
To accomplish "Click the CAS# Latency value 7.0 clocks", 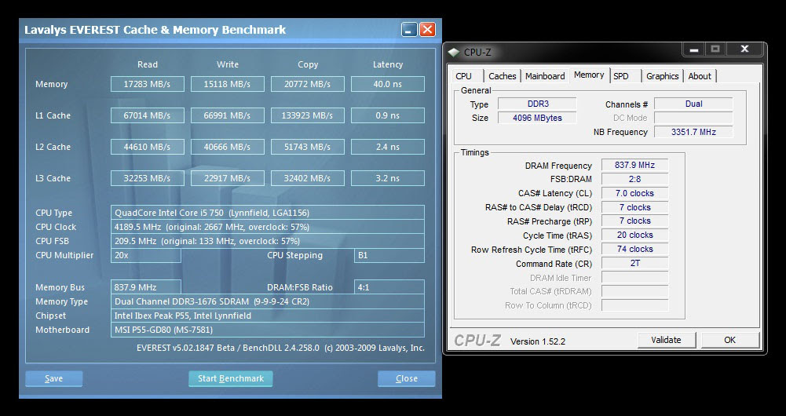I will (634, 193).
